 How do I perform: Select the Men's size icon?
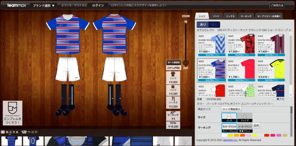[229, 117]
